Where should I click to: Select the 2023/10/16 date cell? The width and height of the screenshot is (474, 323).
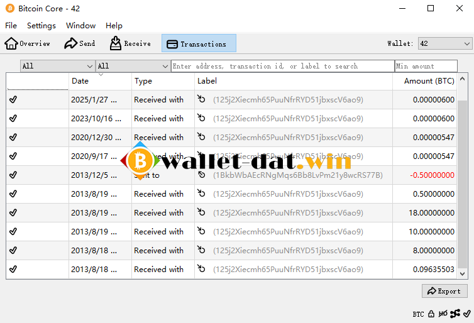tap(100, 118)
